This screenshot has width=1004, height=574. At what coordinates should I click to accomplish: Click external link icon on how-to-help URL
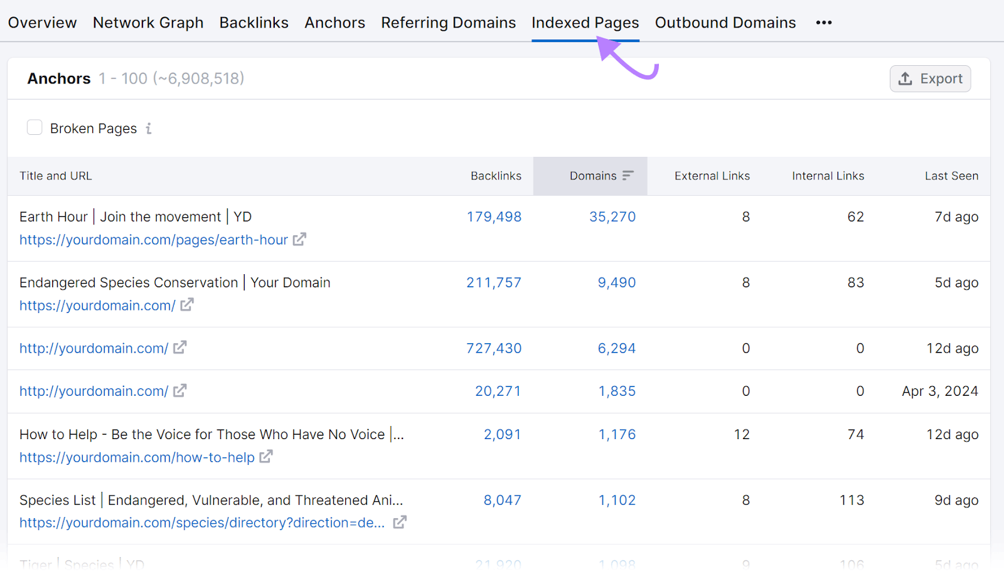tap(266, 457)
